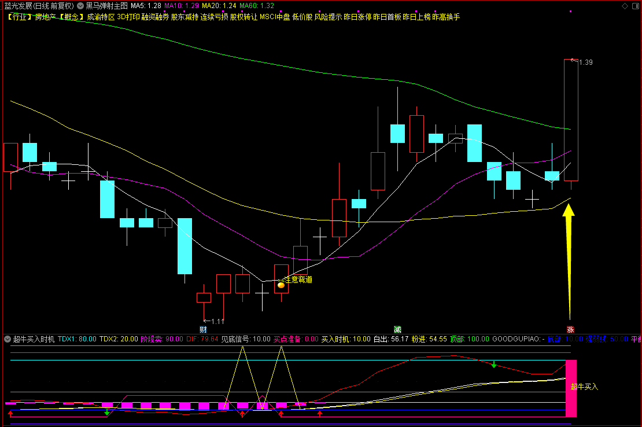Select the TDX1: 80.00 value
642x427 pixels.
[77, 339]
